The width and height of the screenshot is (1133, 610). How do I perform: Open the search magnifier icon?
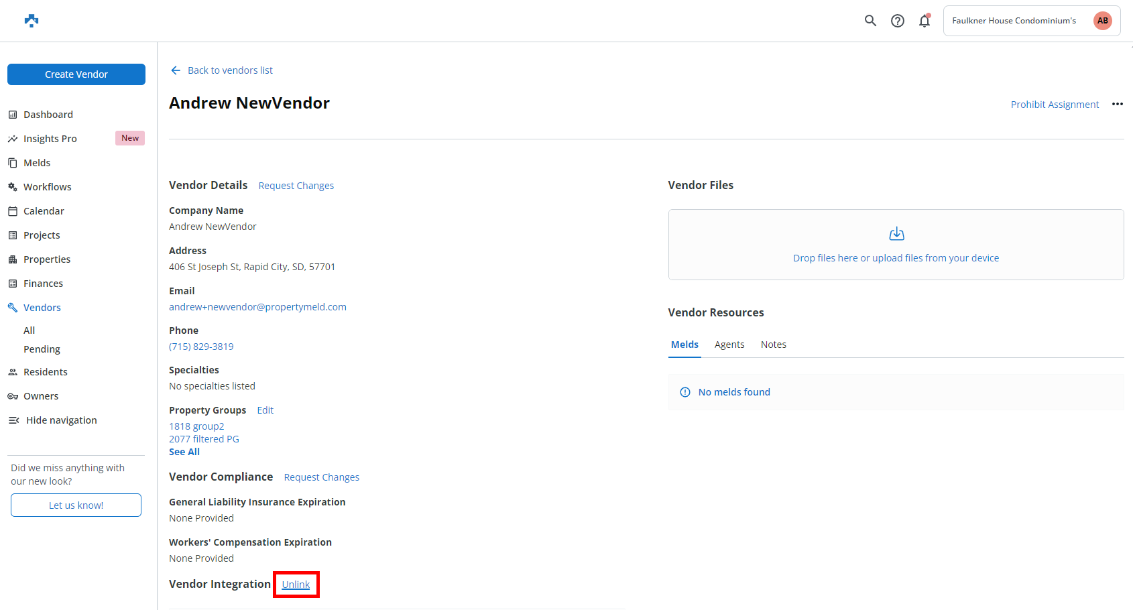click(870, 21)
